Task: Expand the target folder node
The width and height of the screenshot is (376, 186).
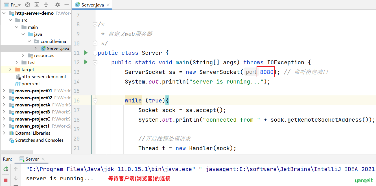Action: point(10,70)
